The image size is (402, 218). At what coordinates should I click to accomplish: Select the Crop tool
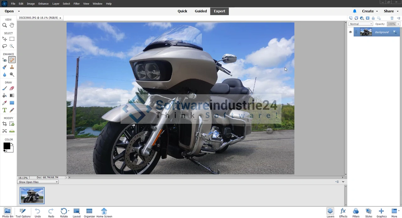[x=5, y=124]
